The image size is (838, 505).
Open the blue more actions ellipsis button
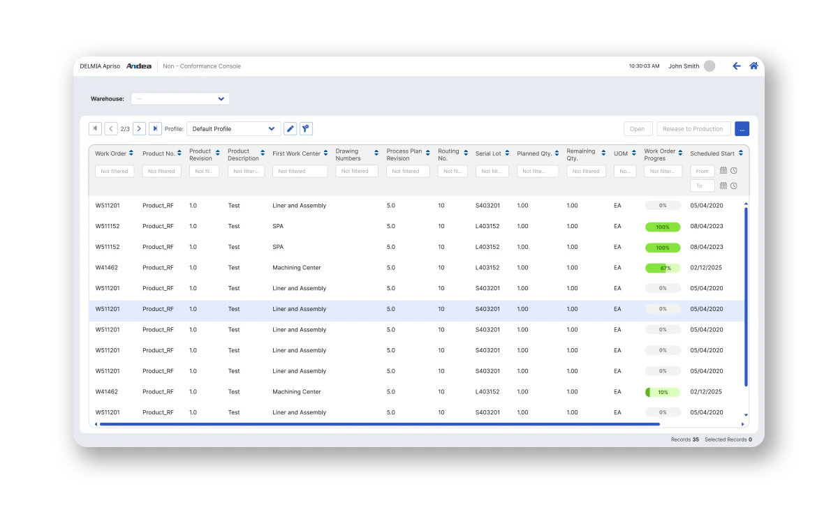[x=742, y=129]
